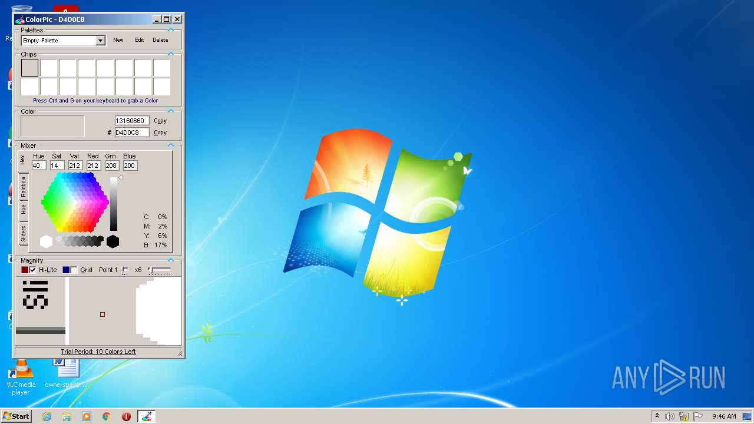
Task: Select the first selected color chip
Action: click(29, 68)
